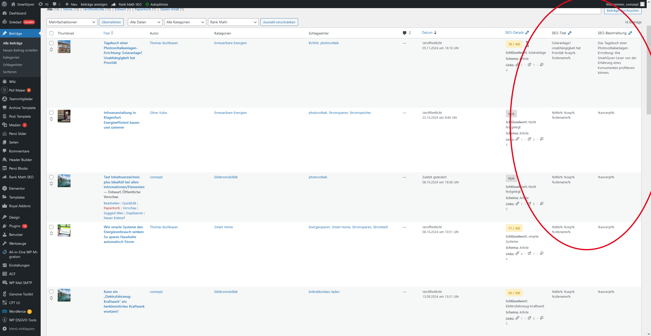Expand the Alle Kategorien filter dropdown
This screenshot has height=336, width=651.
(185, 22)
